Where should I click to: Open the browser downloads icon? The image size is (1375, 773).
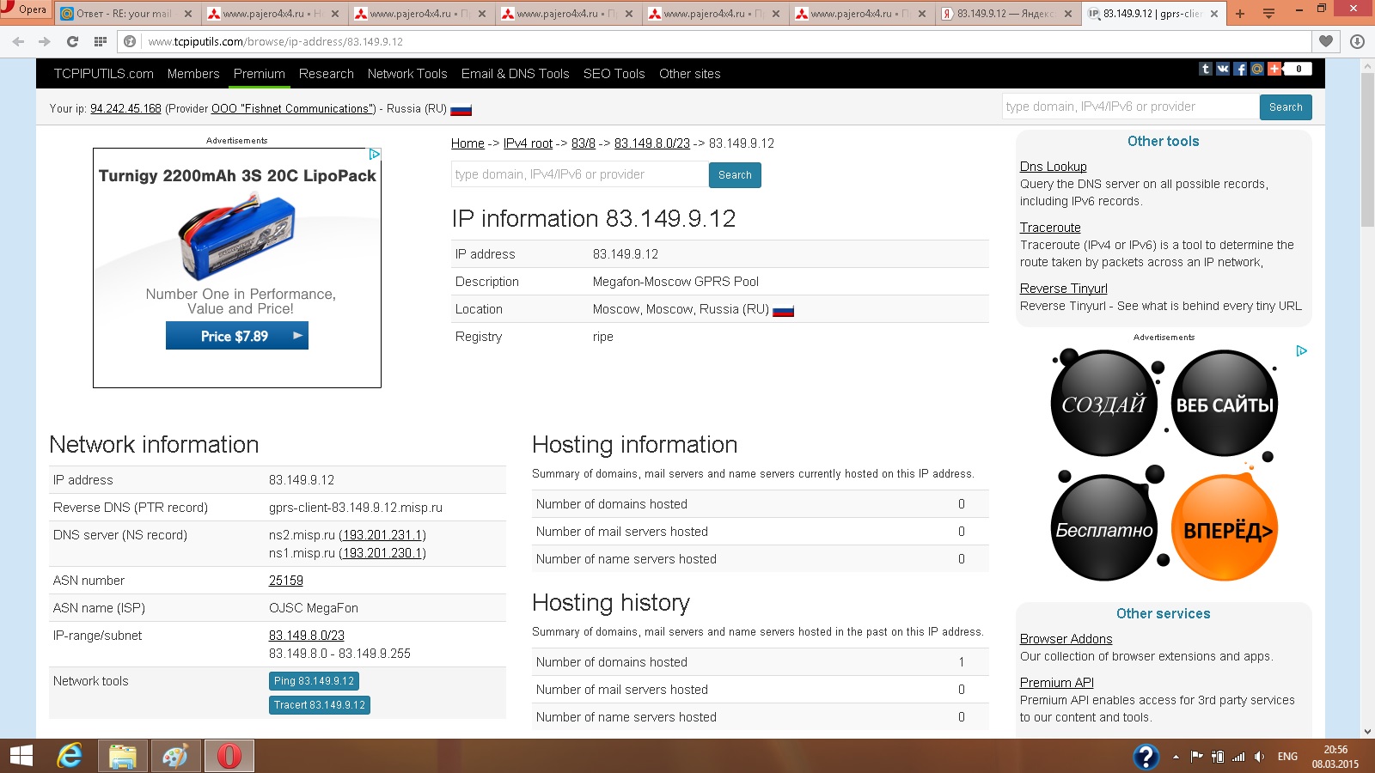coord(1357,41)
